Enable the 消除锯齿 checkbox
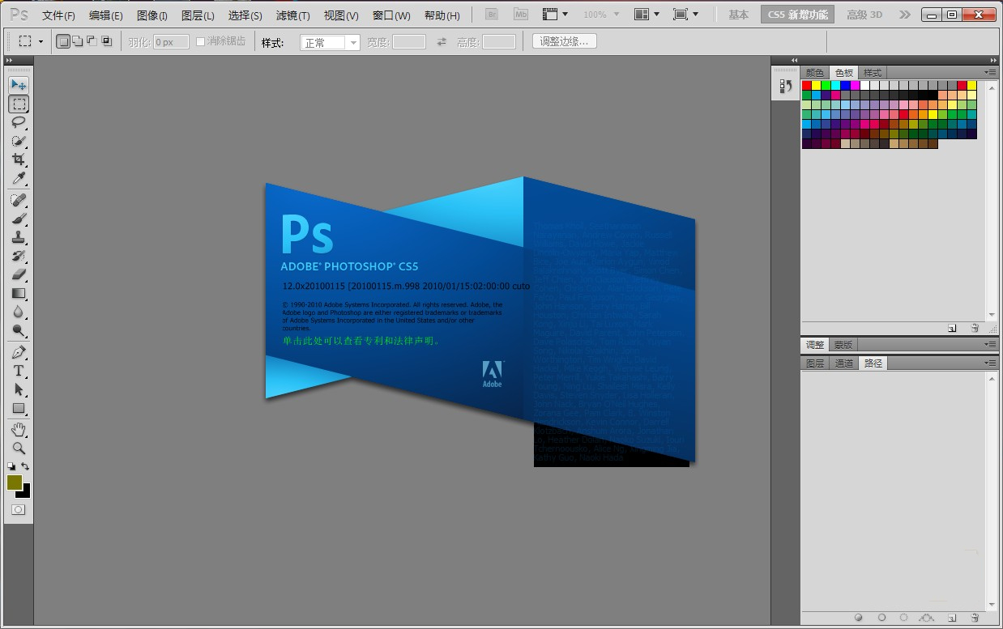1003x629 pixels. pyautogui.click(x=198, y=41)
